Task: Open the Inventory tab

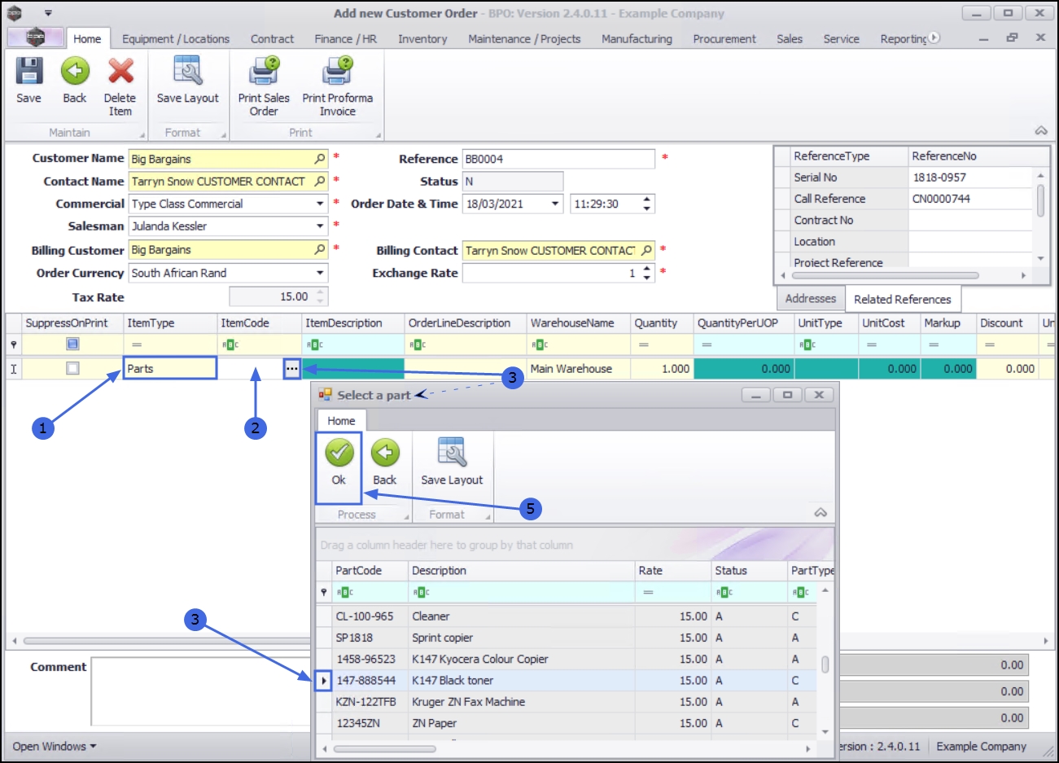Action: pyautogui.click(x=422, y=38)
